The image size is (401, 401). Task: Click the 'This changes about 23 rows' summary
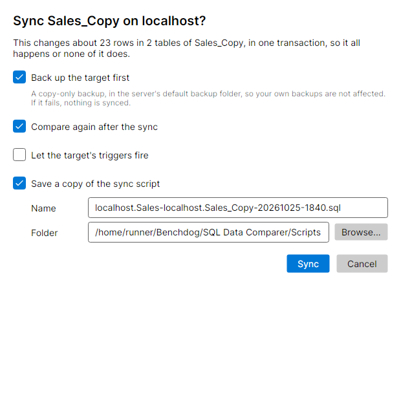click(x=187, y=49)
